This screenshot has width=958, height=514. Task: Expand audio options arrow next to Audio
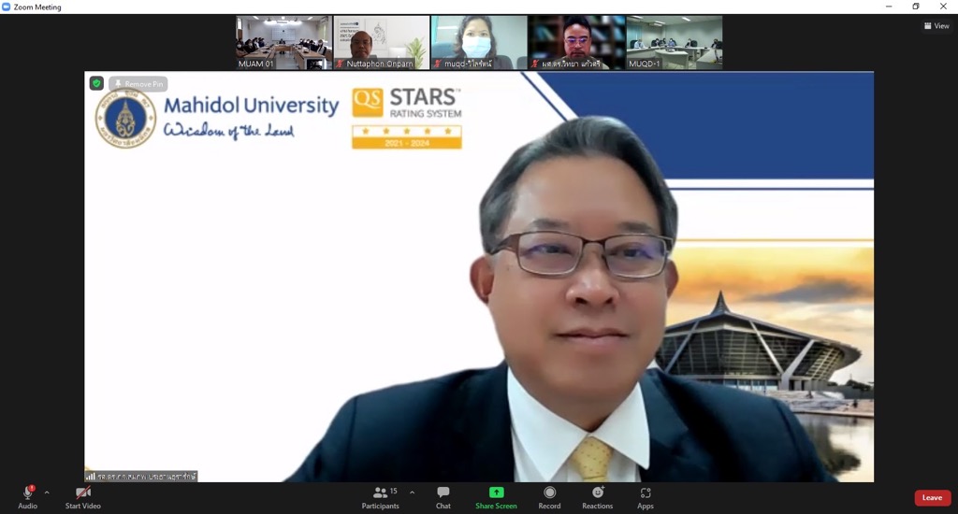(x=47, y=493)
